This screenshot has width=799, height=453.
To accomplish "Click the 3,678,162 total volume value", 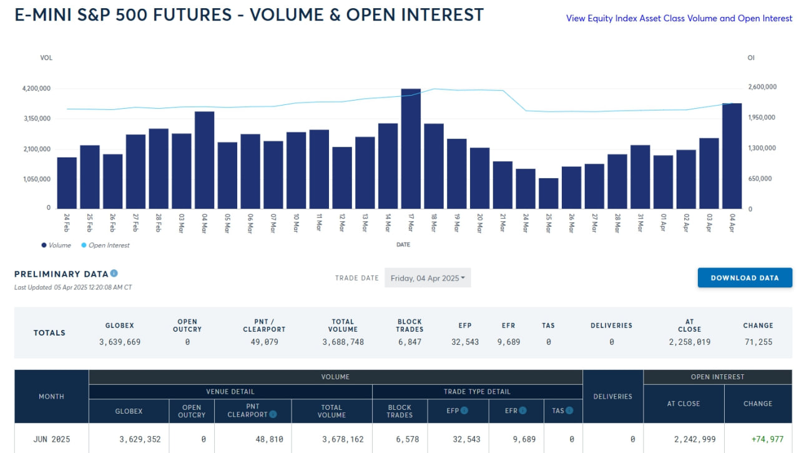I will point(343,439).
